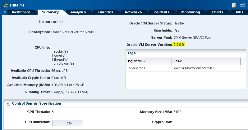Open the Charts tab

pyautogui.click(x=218, y=12)
